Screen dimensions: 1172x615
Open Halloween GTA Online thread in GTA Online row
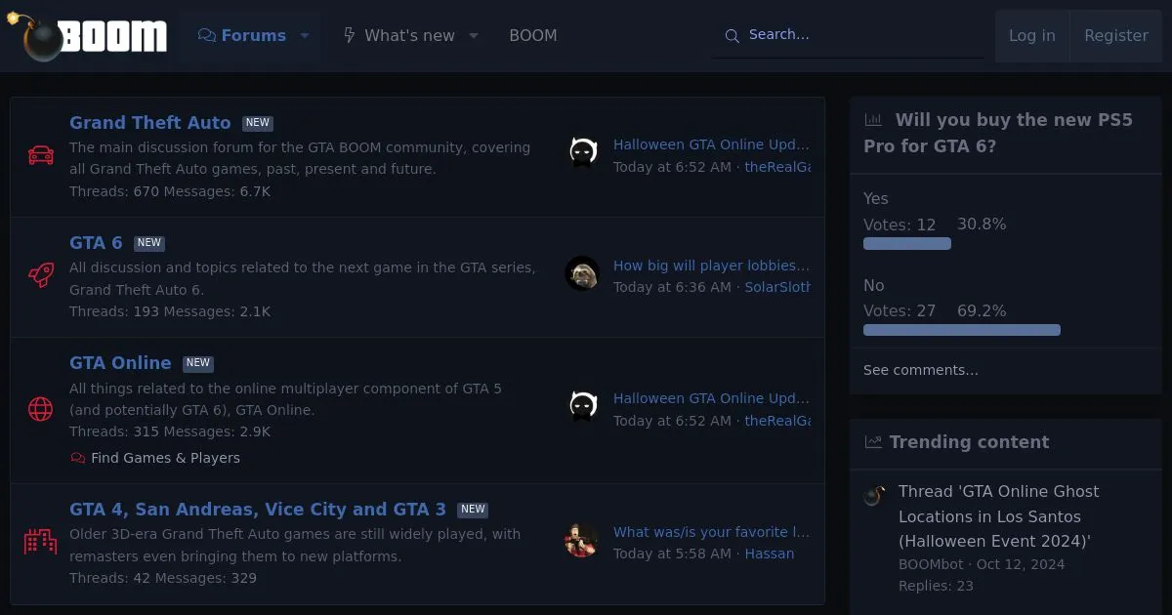tap(712, 398)
